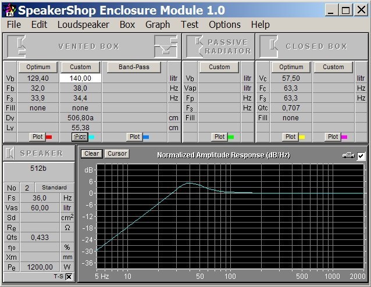Click the Qtc value 0,707

point(291,108)
